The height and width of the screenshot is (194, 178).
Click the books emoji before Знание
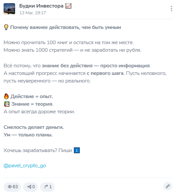[x=7, y=104]
